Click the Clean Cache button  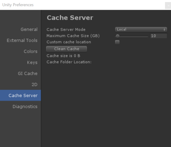(x=67, y=49)
